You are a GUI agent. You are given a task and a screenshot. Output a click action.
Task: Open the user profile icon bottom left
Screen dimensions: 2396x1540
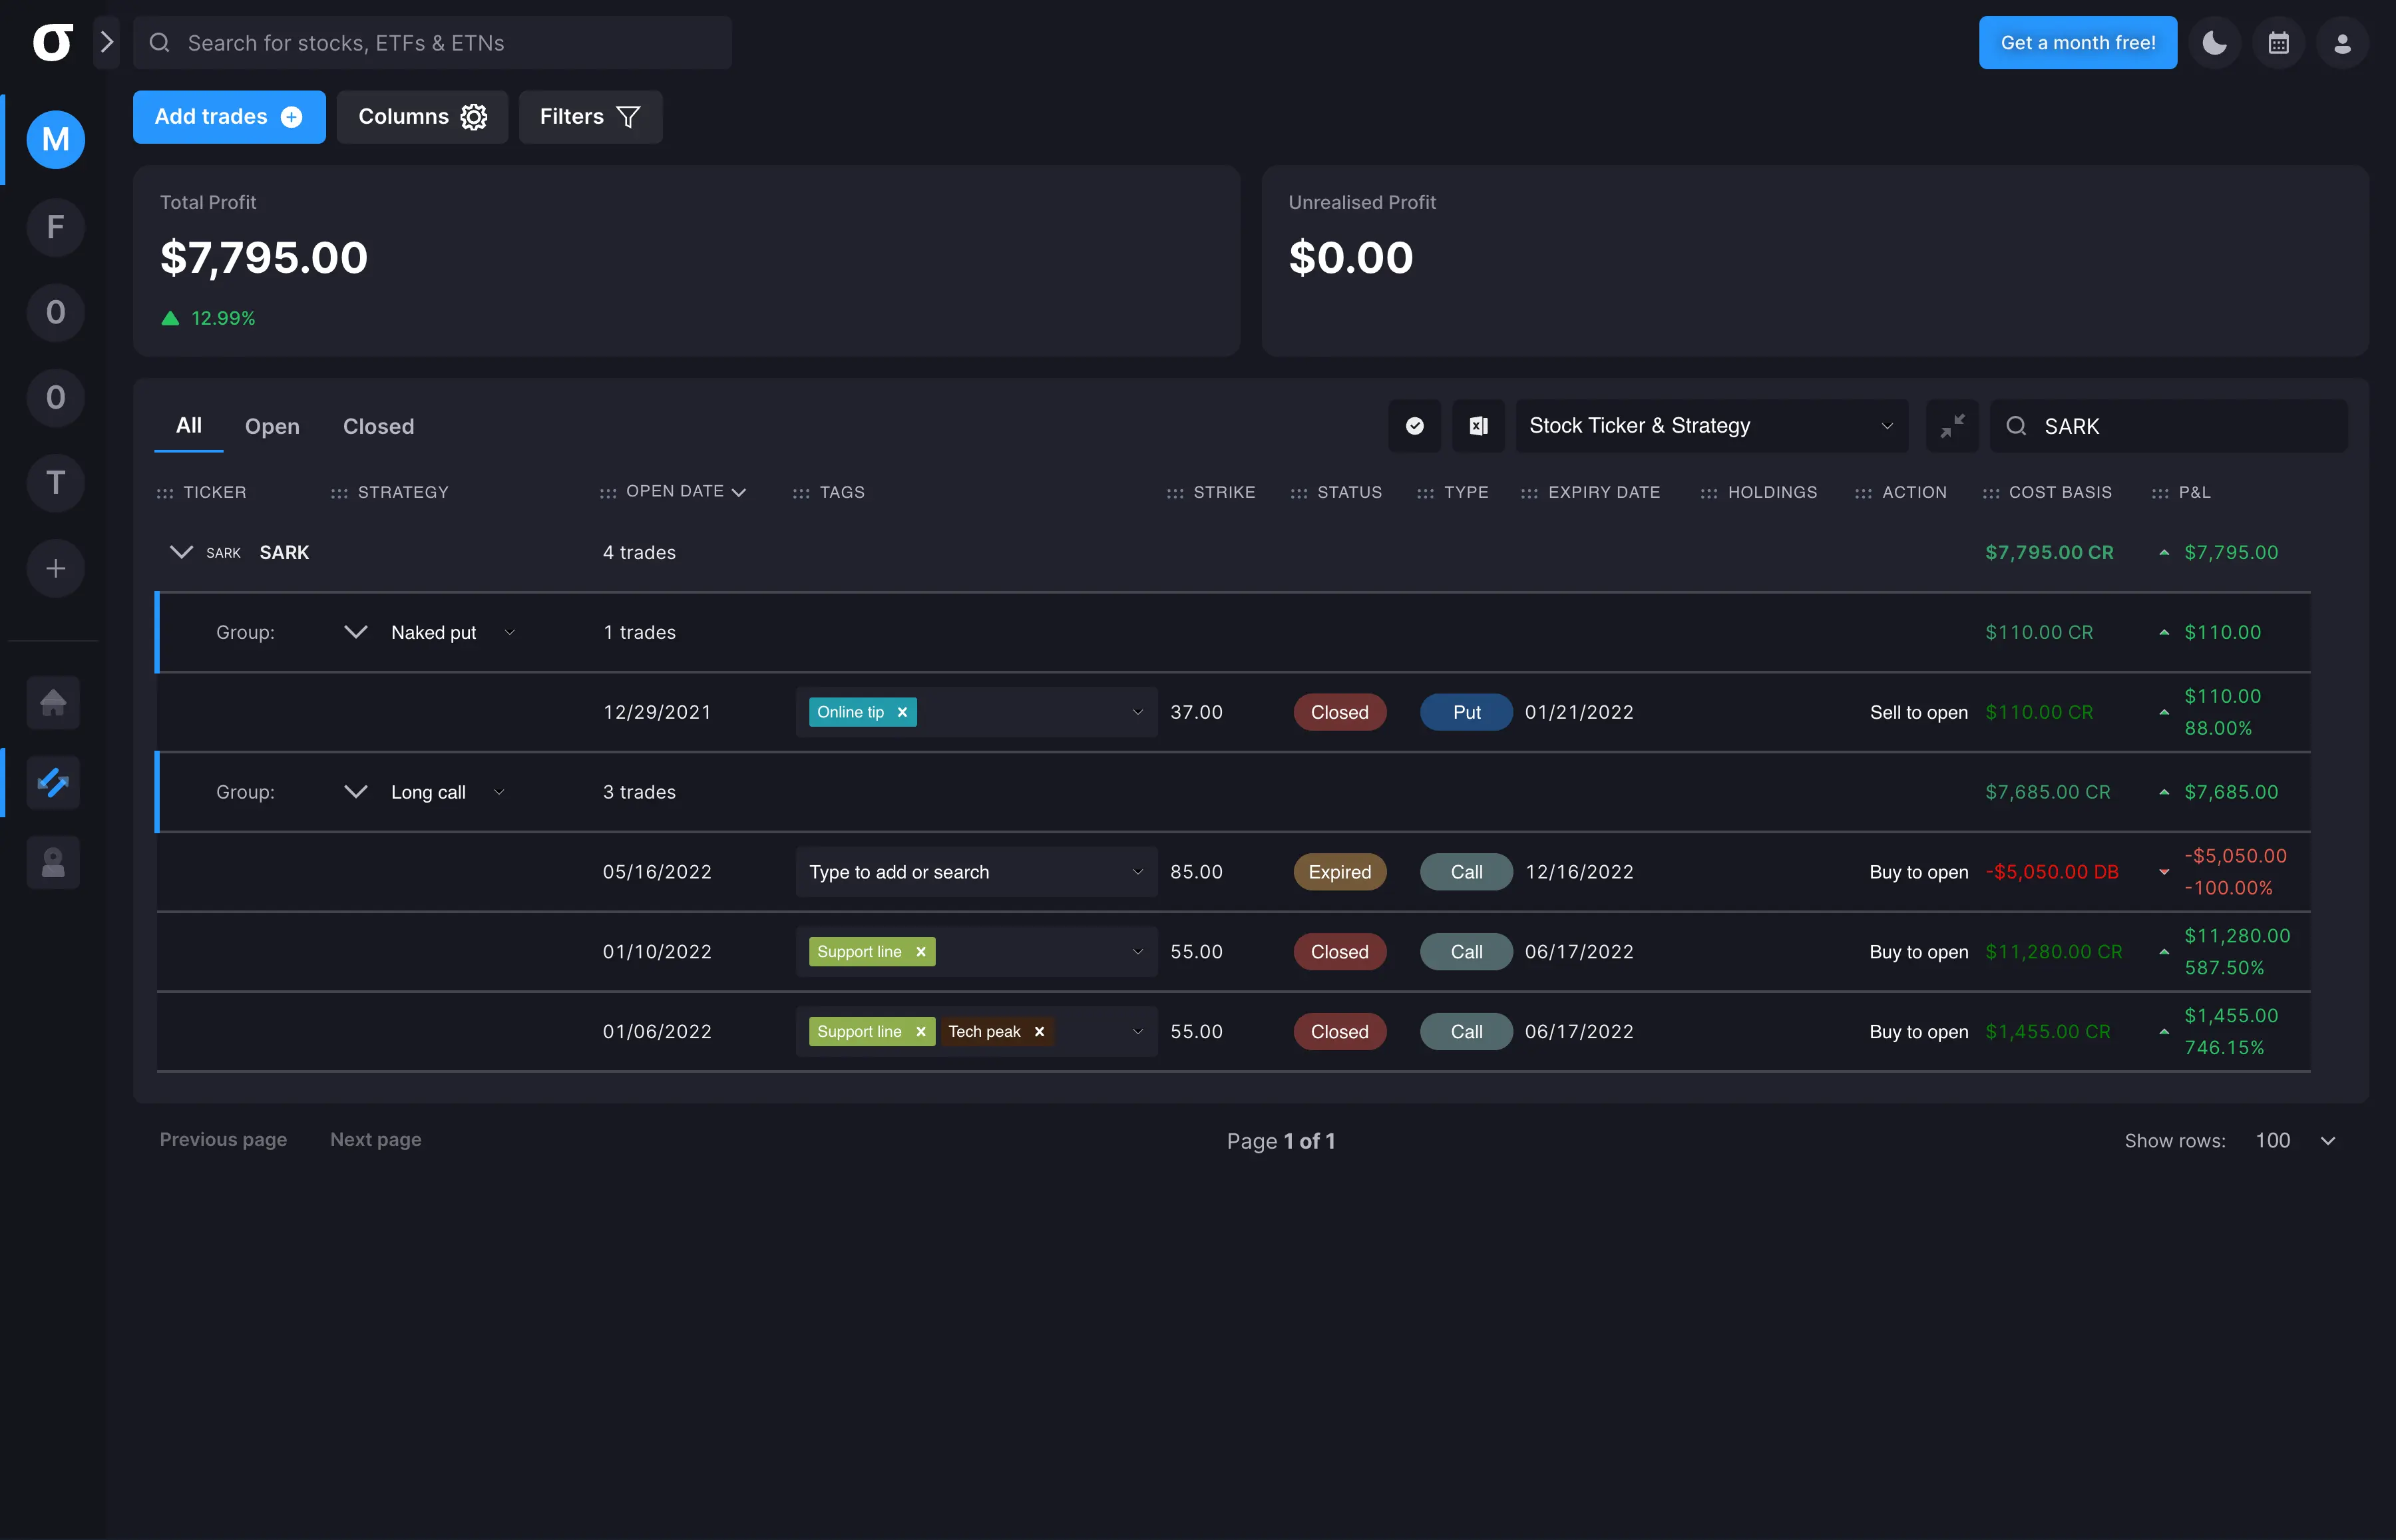pos(53,862)
